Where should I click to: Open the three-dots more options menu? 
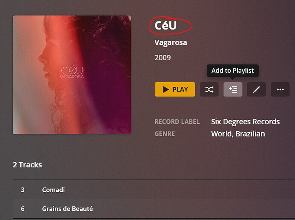pyautogui.click(x=280, y=89)
